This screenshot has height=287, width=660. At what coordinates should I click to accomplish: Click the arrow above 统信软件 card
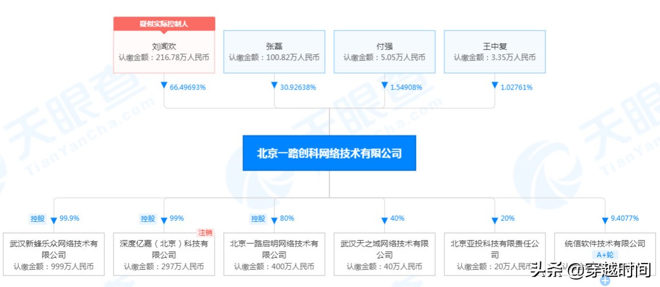click(605, 220)
